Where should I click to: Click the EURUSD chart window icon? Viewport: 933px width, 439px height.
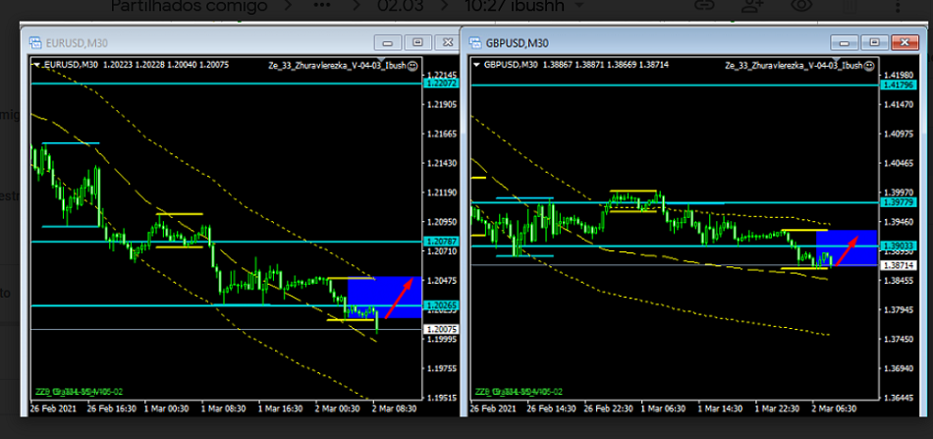(34, 43)
